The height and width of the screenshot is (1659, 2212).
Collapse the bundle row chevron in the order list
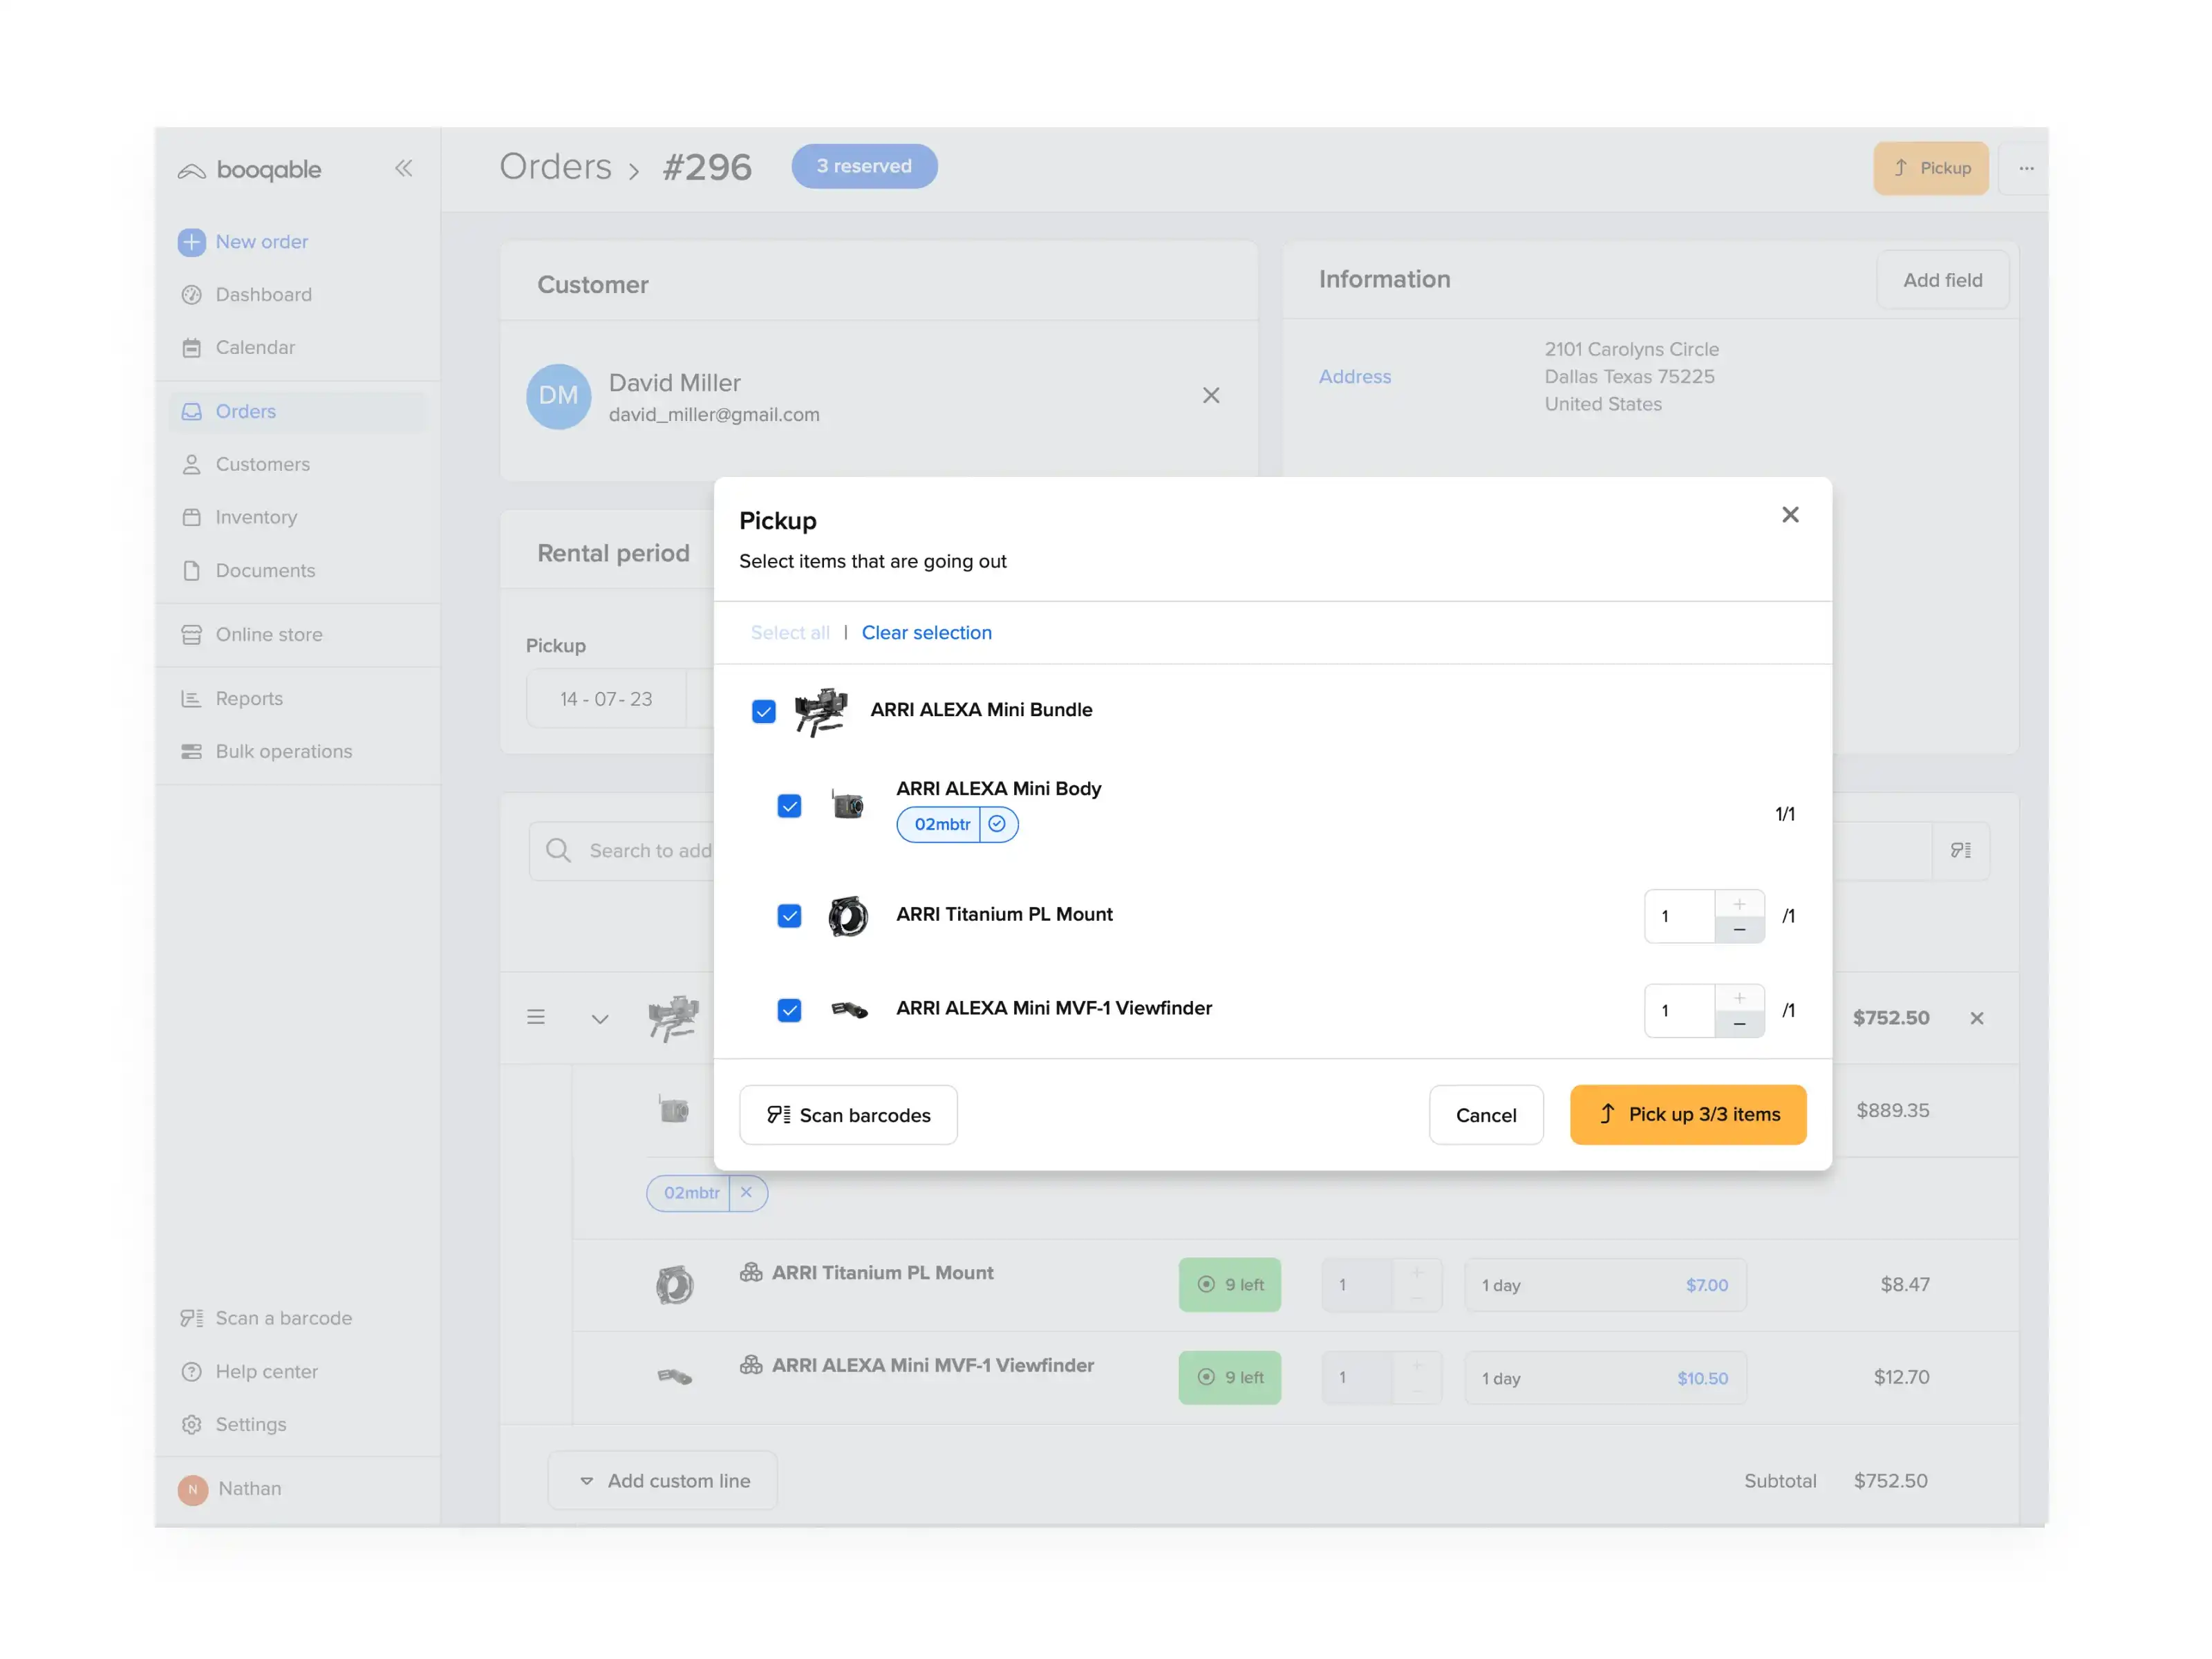(600, 1019)
